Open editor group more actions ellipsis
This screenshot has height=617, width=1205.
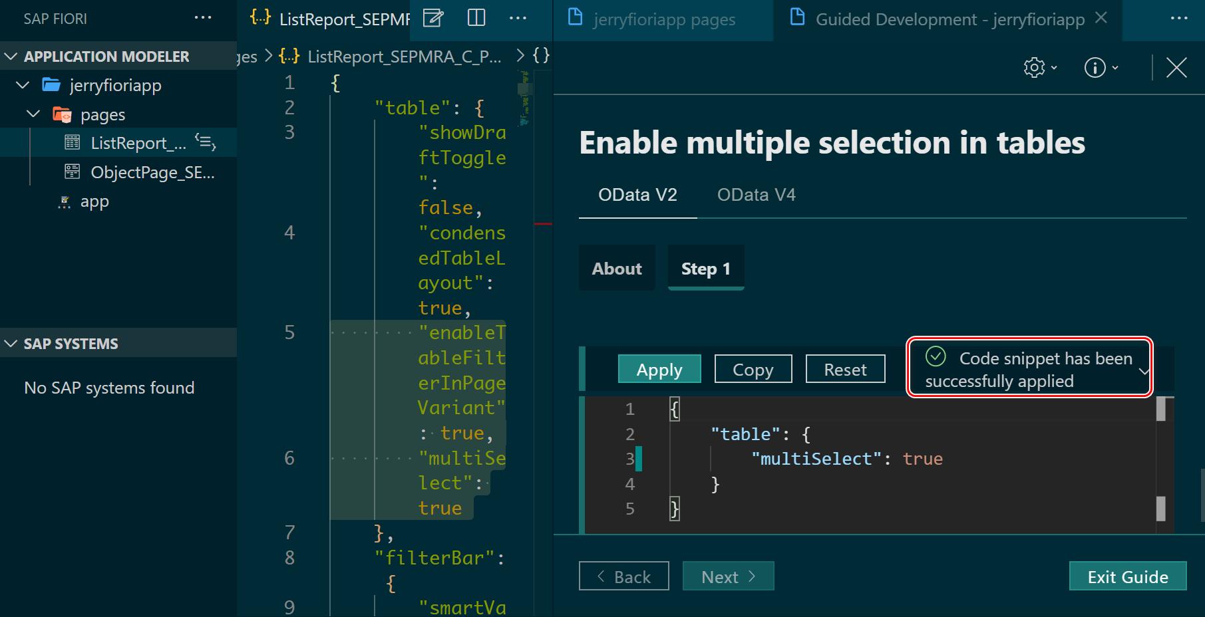coord(518,18)
